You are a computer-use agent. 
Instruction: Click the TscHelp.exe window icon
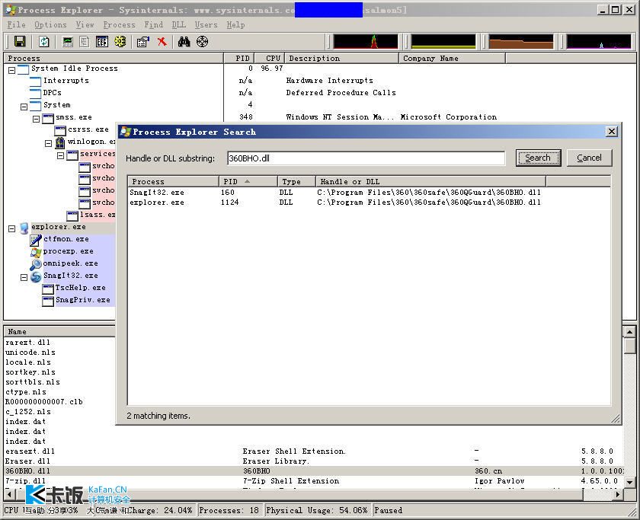coord(48,289)
